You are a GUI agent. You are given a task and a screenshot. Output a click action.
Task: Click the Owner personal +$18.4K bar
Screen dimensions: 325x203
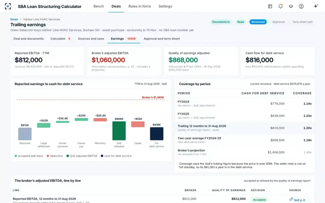click(63, 122)
